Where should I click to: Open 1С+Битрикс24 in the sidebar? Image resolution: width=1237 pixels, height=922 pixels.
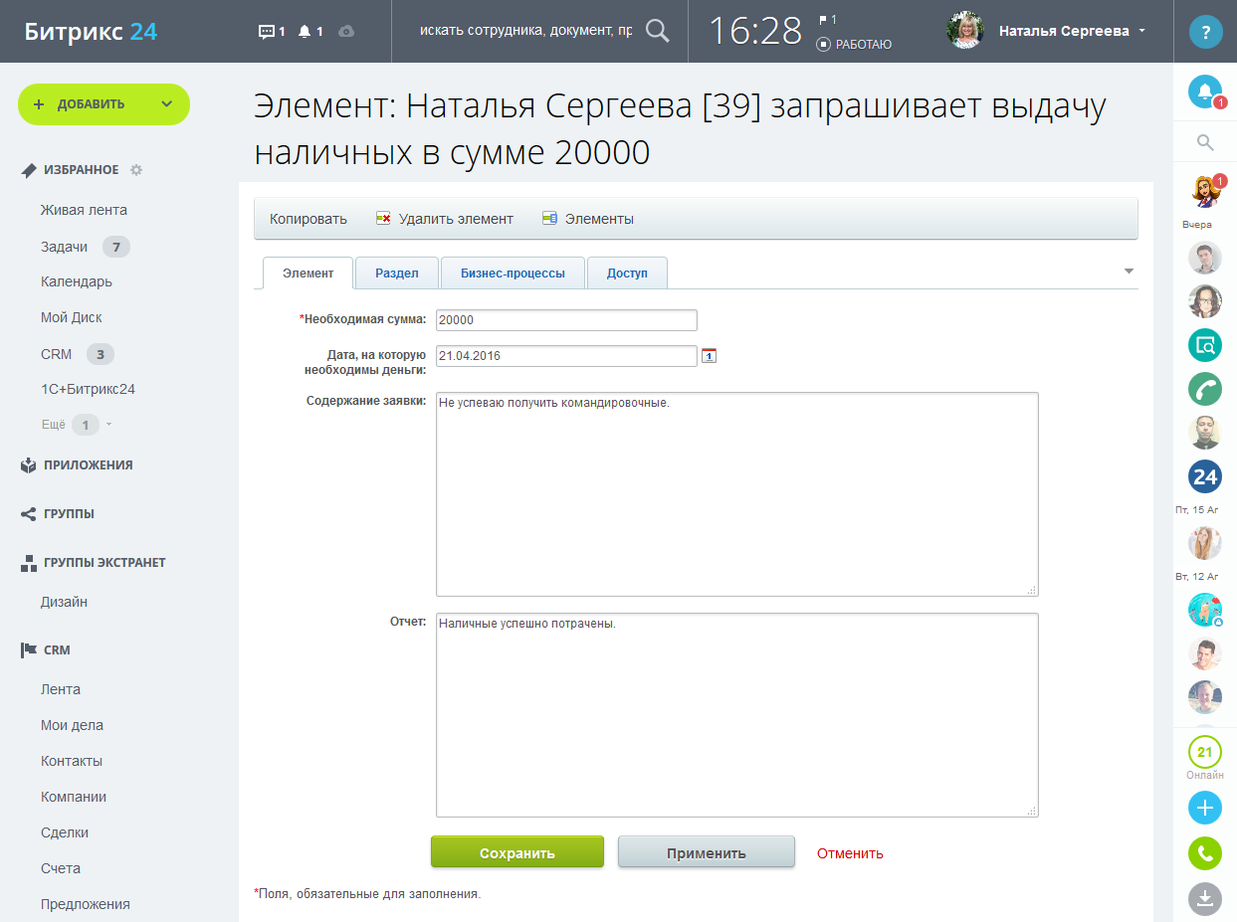(x=88, y=389)
